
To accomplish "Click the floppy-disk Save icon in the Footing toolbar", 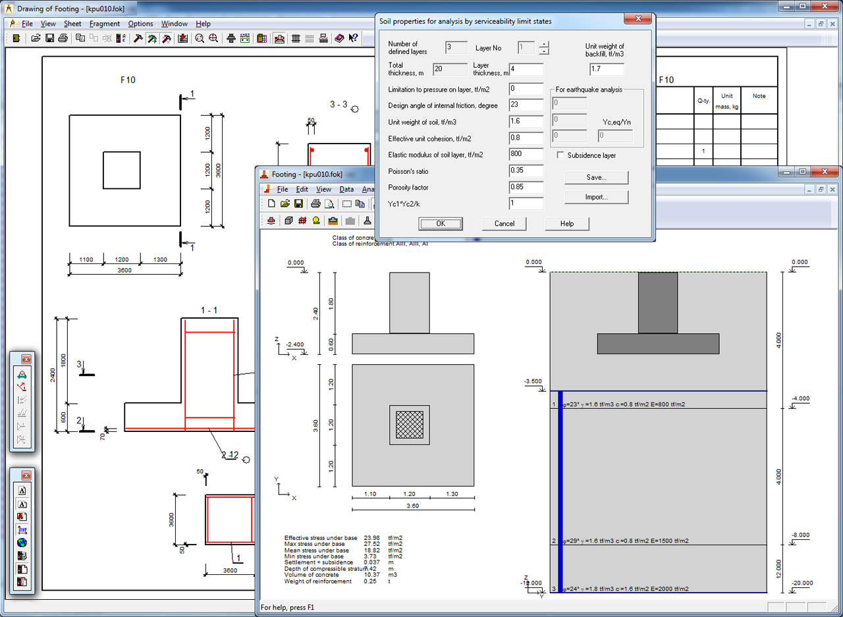I will [x=298, y=204].
